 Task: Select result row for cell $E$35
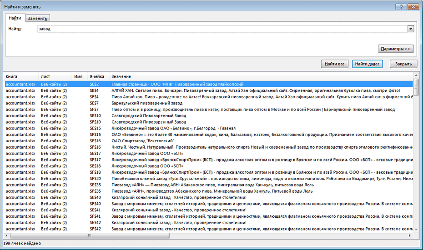click(209, 185)
